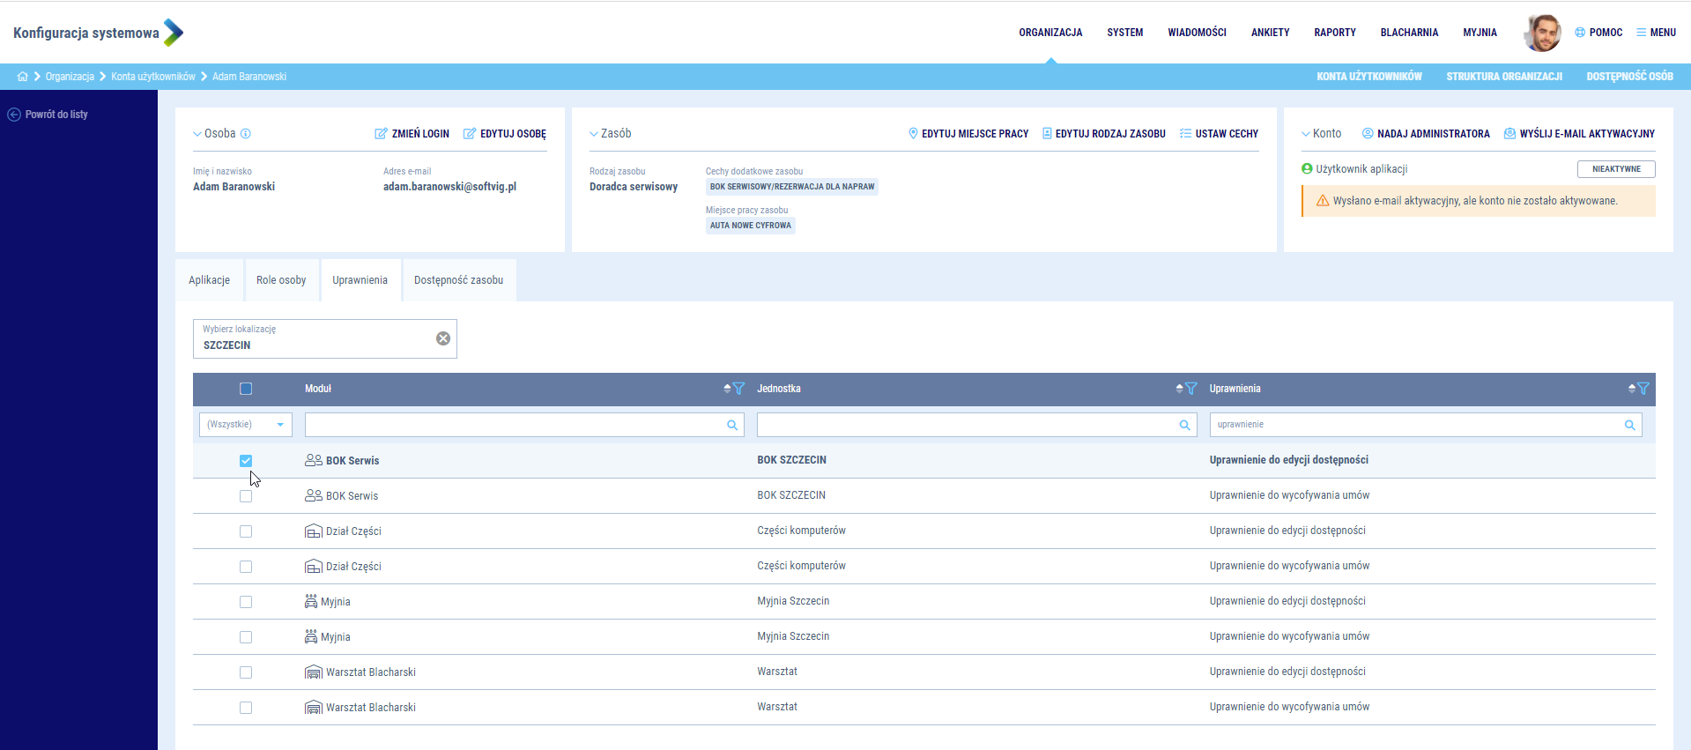Screen dimensions: 1691x750
Task: Switch to Role osoby tab
Action: tap(281, 280)
